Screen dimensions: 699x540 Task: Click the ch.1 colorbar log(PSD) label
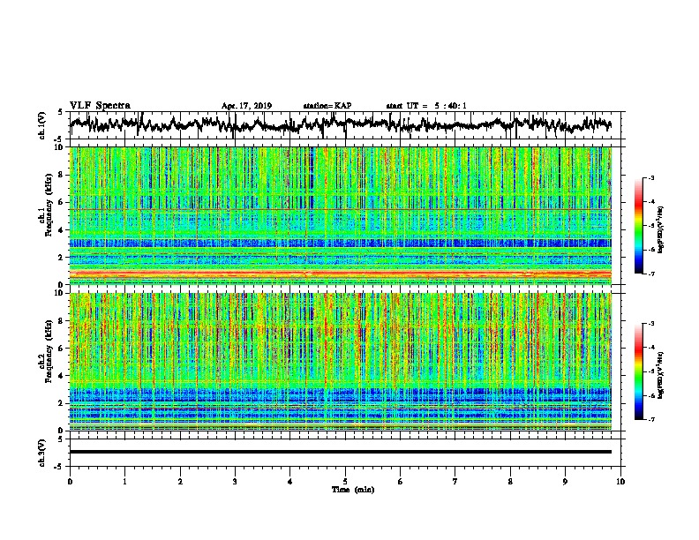pyautogui.click(x=661, y=230)
